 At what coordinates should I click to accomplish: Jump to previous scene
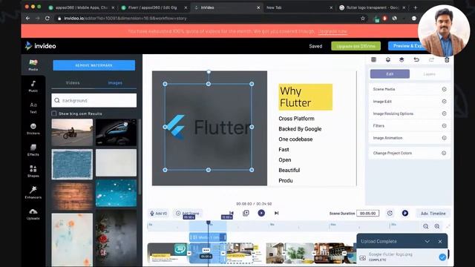pos(232,213)
